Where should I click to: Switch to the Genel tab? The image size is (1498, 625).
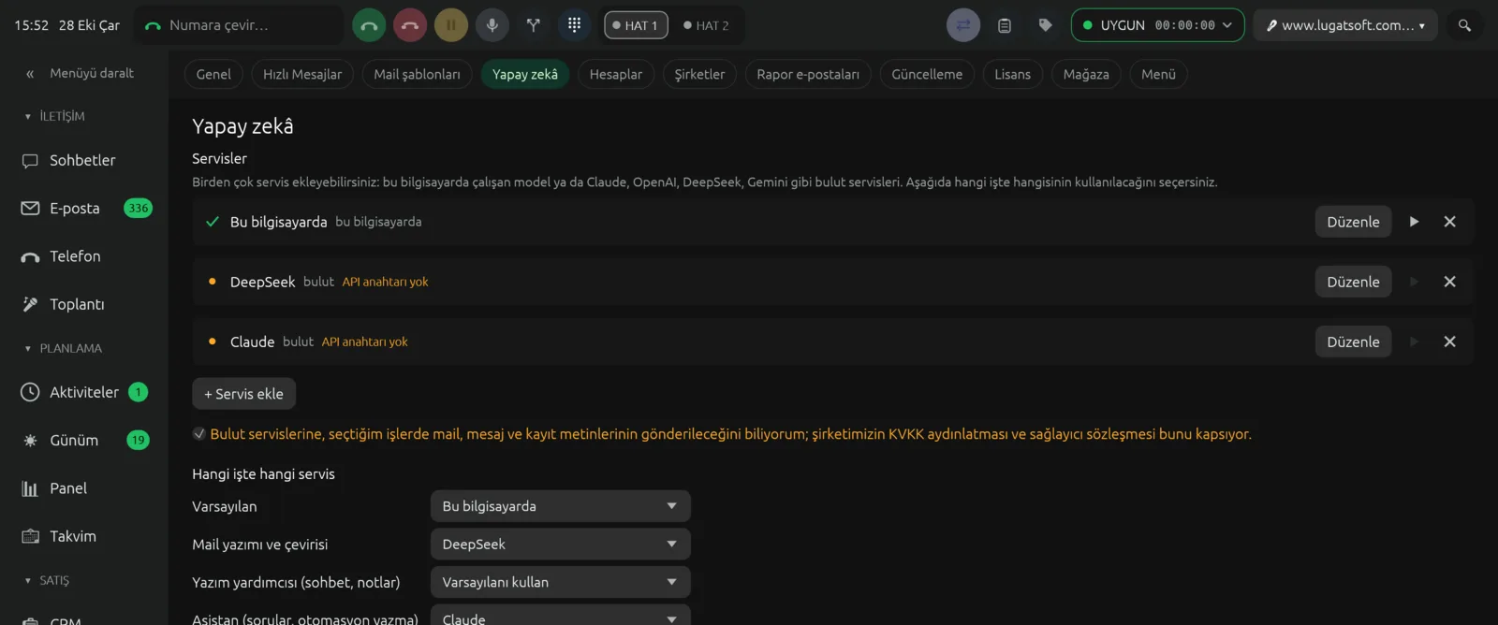(213, 74)
